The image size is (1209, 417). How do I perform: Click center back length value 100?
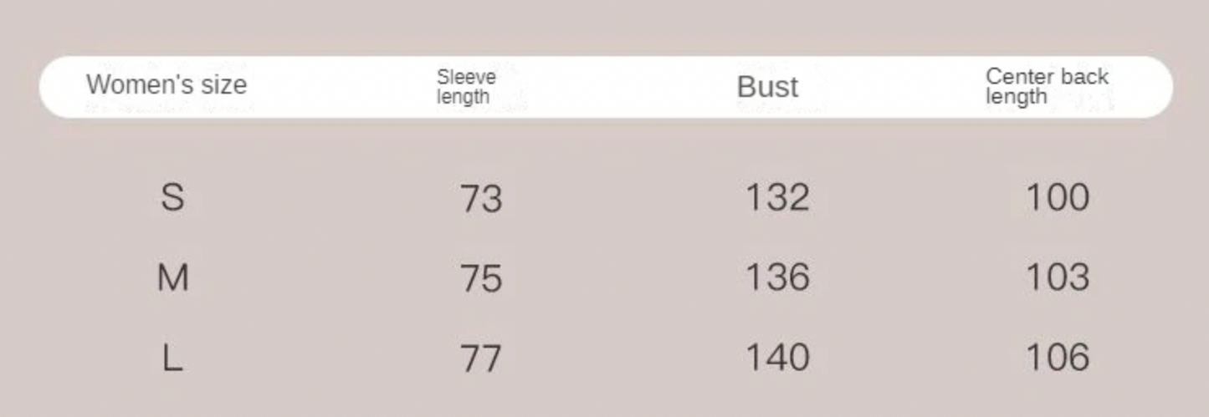pyautogui.click(x=1058, y=198)
